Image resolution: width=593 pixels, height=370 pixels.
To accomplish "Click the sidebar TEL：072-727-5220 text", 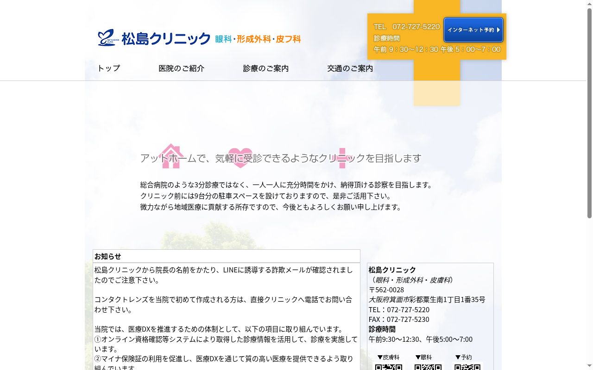I will click(x=399, y=309).
